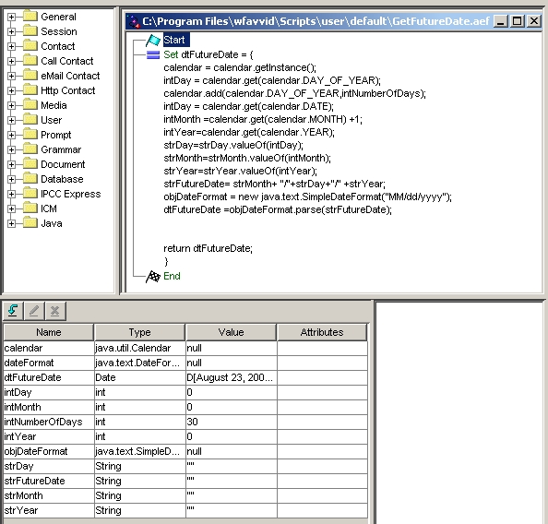This screenshot has height=524, width=548.
Task: Click the new variable arrow icon
Action: pos(13,310)
